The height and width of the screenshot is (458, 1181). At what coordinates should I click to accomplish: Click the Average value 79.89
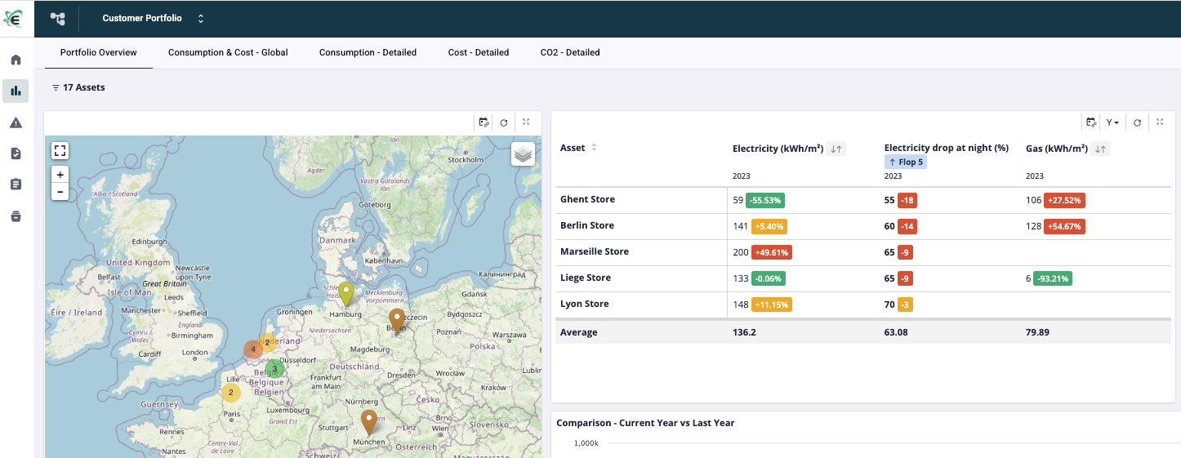click(1037, 332)
